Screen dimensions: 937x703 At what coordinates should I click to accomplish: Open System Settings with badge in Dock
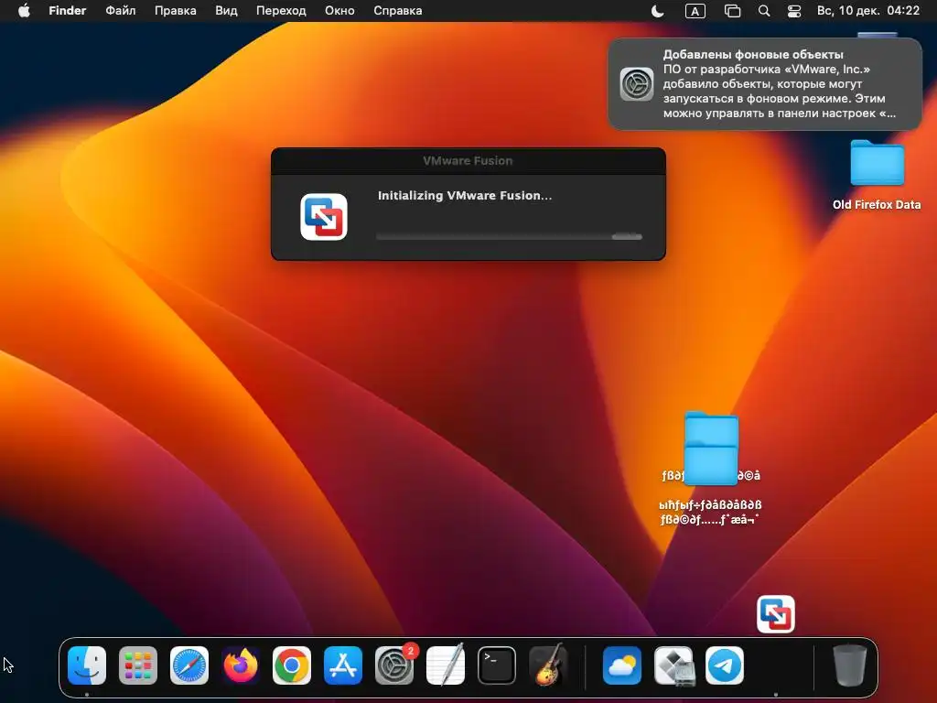click(394, 665)
